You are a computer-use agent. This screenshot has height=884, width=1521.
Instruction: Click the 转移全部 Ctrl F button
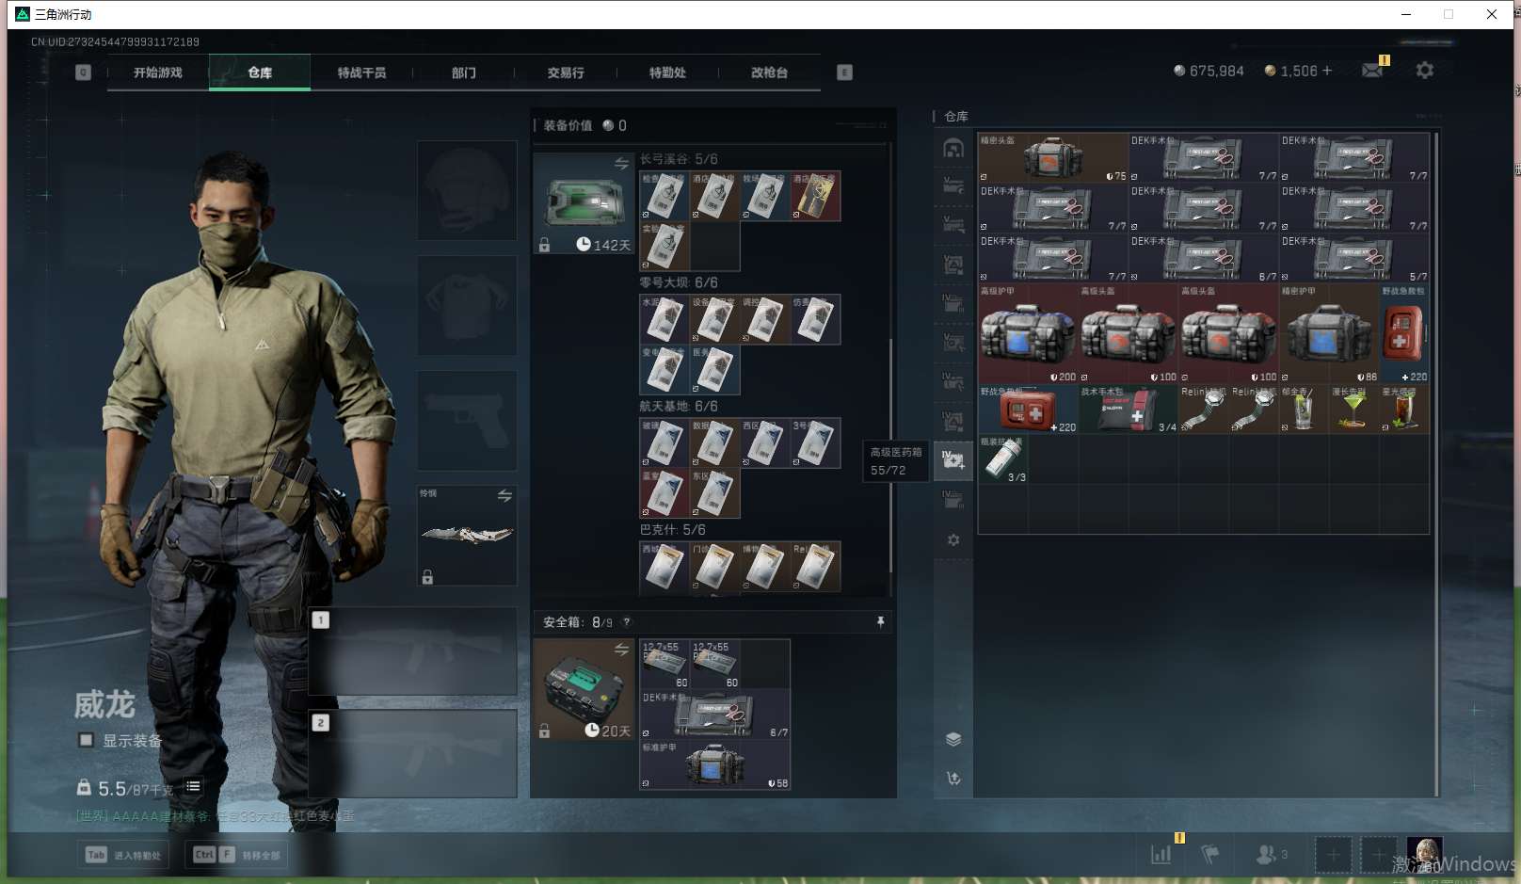(x=237, y=855)
